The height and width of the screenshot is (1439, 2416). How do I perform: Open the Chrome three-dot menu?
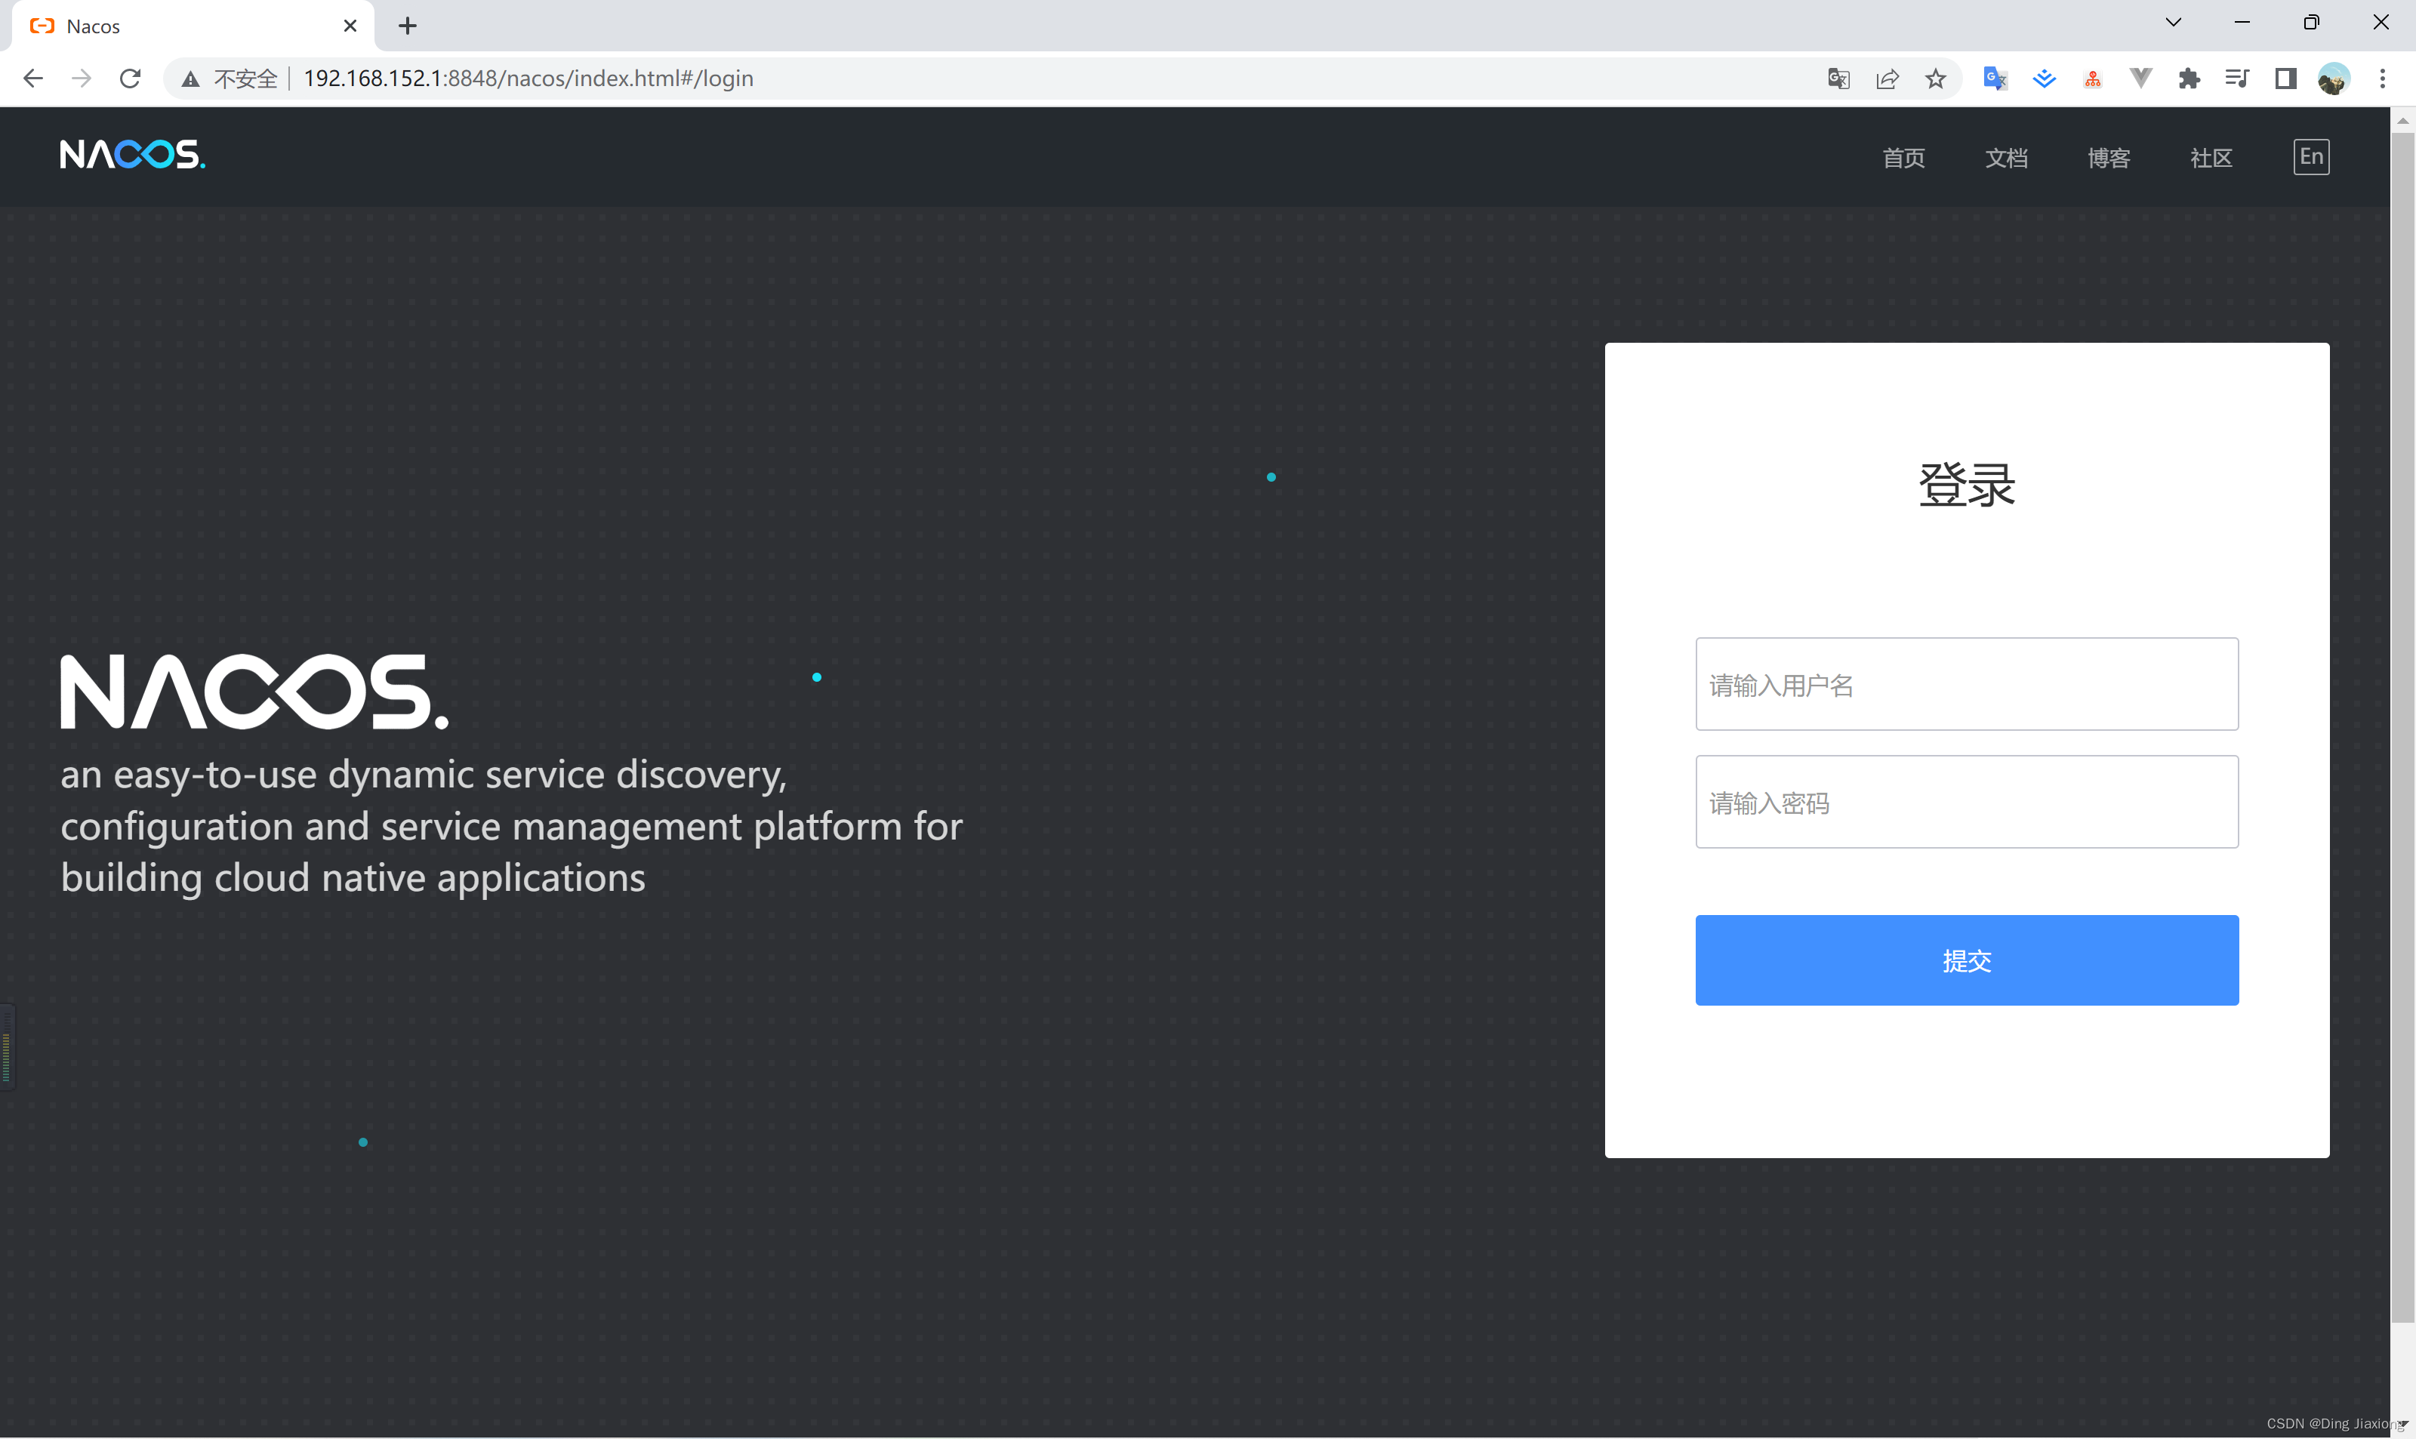click(2382, 79)
